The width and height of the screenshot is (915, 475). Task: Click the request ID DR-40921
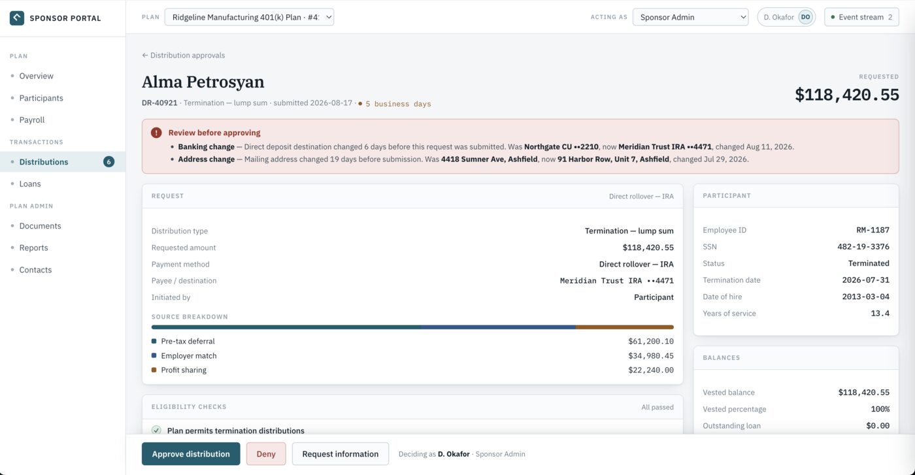159,103
